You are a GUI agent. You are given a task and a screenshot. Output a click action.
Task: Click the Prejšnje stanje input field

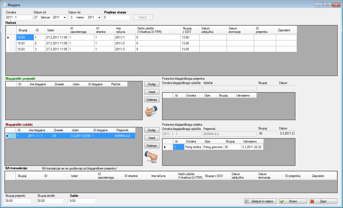(x=117, y=17)
